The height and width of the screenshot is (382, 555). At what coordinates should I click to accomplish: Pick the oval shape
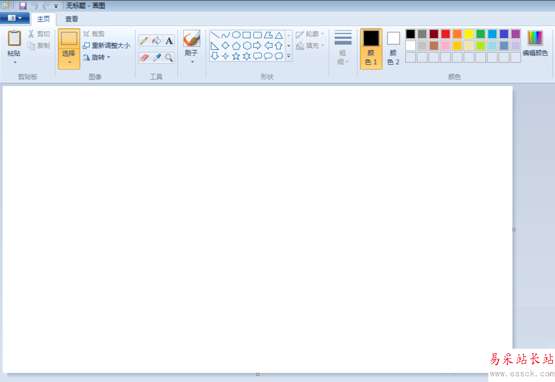236,35
